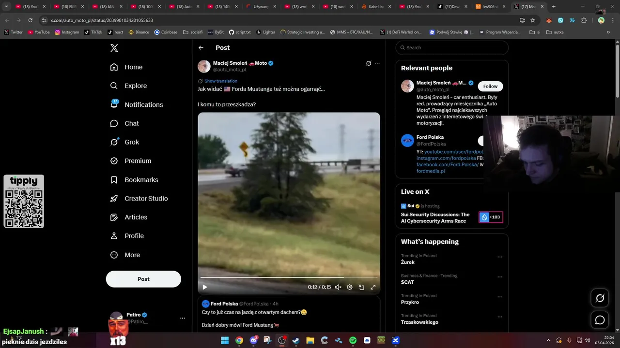Open Creator Studio

[x=139, y=199]
